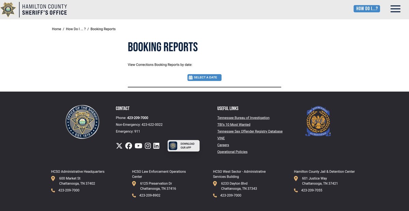This screenshot has width=409, height=211.
Task: Open the Instagram social link
Action: (x=148, y=146)
